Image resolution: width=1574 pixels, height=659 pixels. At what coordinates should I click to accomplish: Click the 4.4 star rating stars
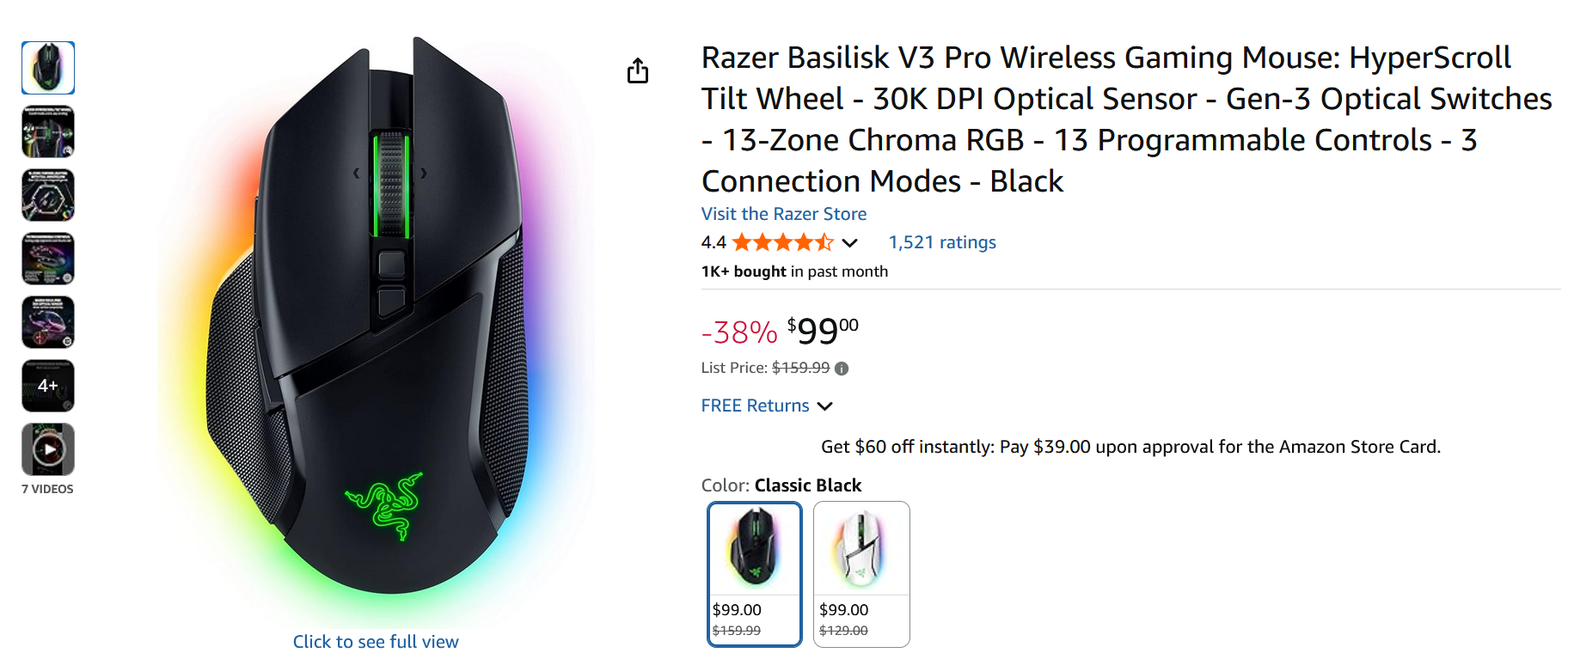click(x=782, y=242)
